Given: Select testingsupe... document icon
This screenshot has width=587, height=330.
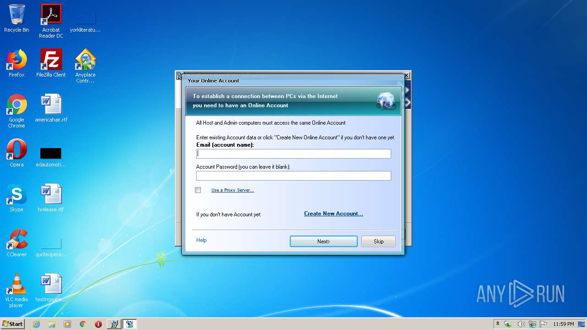Looking at the screenshot, I should (x=51, y=288).
